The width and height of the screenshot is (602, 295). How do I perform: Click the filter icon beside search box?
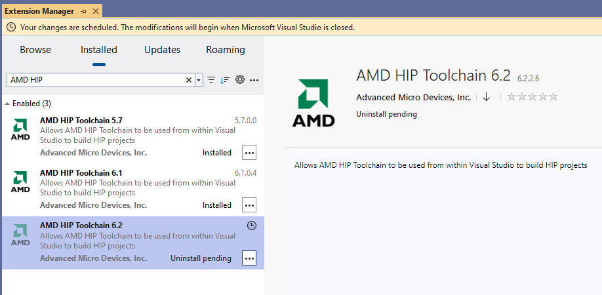coord(211,80)
